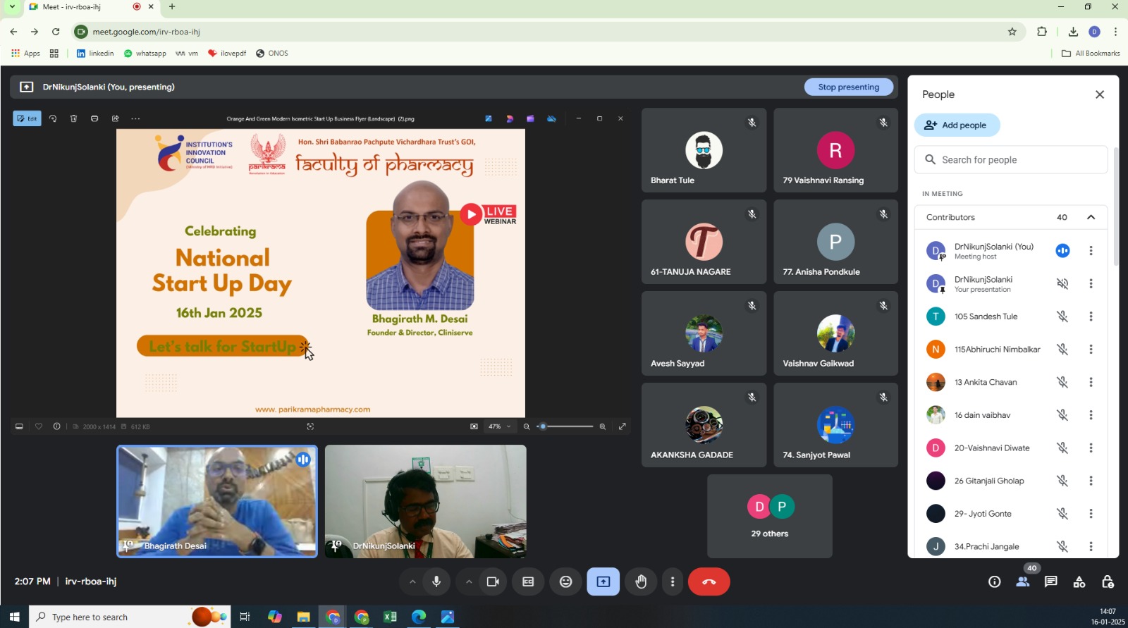This screenshot has height=628, width=1128.
Task: Open options for 13 Ankita Chavan
Action: 1091,382
